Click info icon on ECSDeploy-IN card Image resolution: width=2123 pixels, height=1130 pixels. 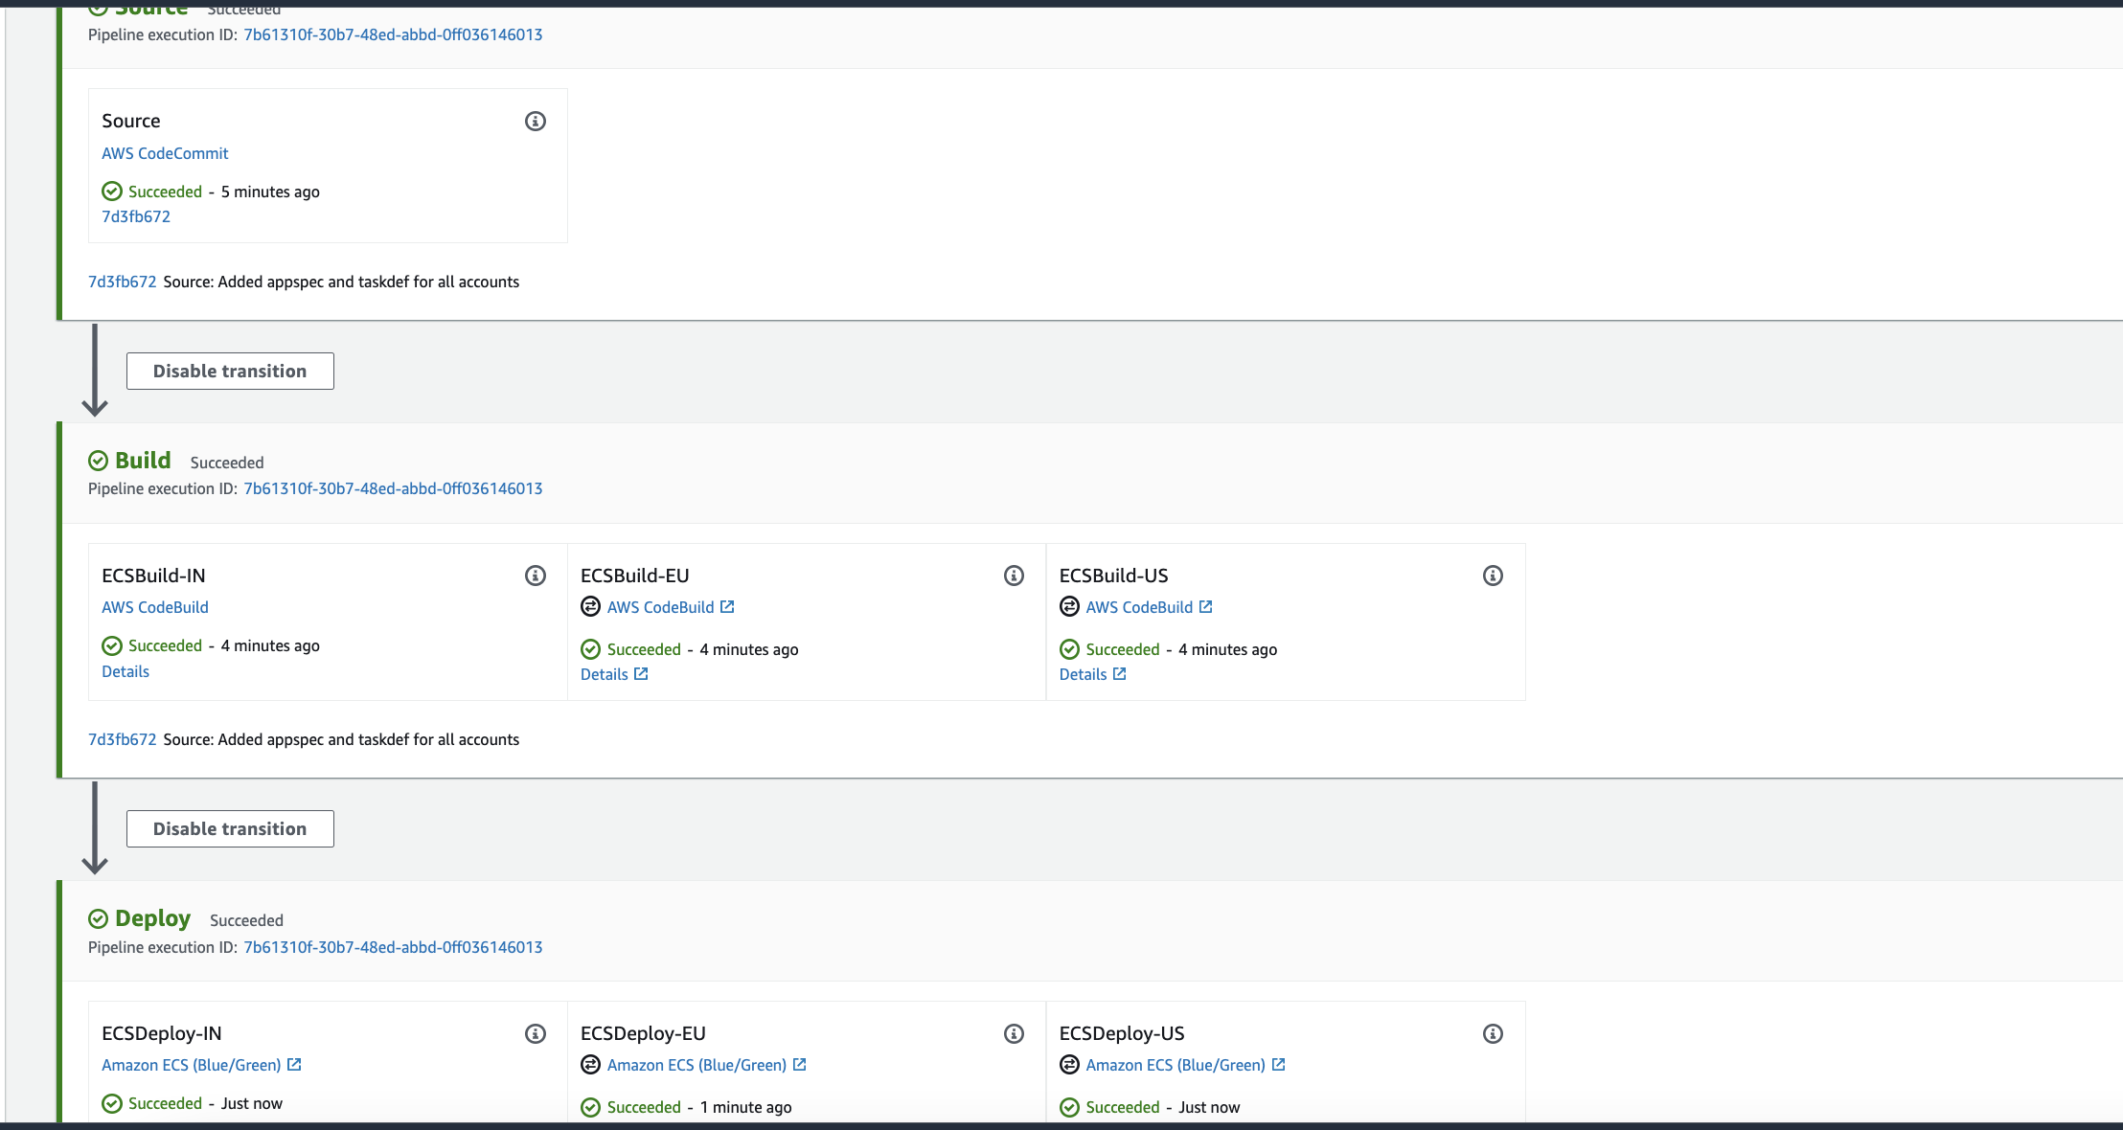(x=536, y=1033)
